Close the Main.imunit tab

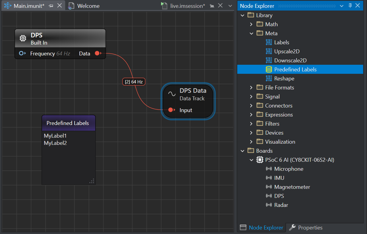[x=60, y=6]
